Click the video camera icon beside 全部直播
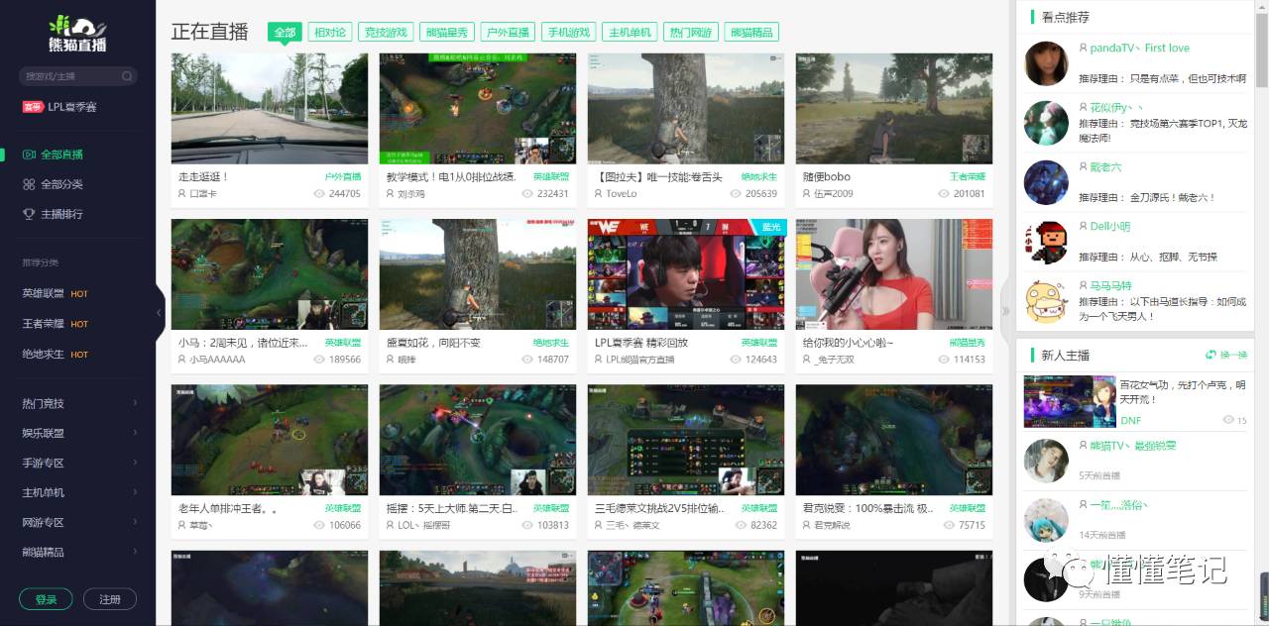This screenshot has width=1269, height=626. [x=29, y=155]
